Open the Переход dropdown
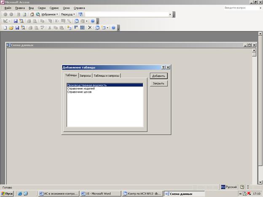 pos(68,14)
